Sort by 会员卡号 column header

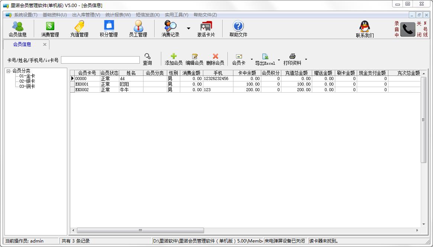(87, 73)
